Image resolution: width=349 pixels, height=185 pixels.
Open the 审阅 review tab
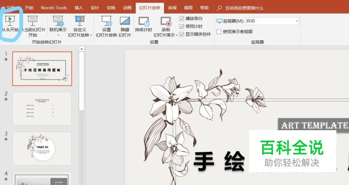pos(172,8)
